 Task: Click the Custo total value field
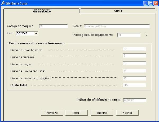[x=134, y=85]
